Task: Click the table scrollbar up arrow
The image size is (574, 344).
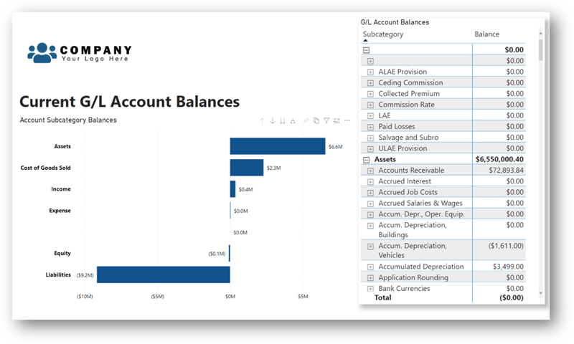Action: pyautogui.click(x=541, y=34)
